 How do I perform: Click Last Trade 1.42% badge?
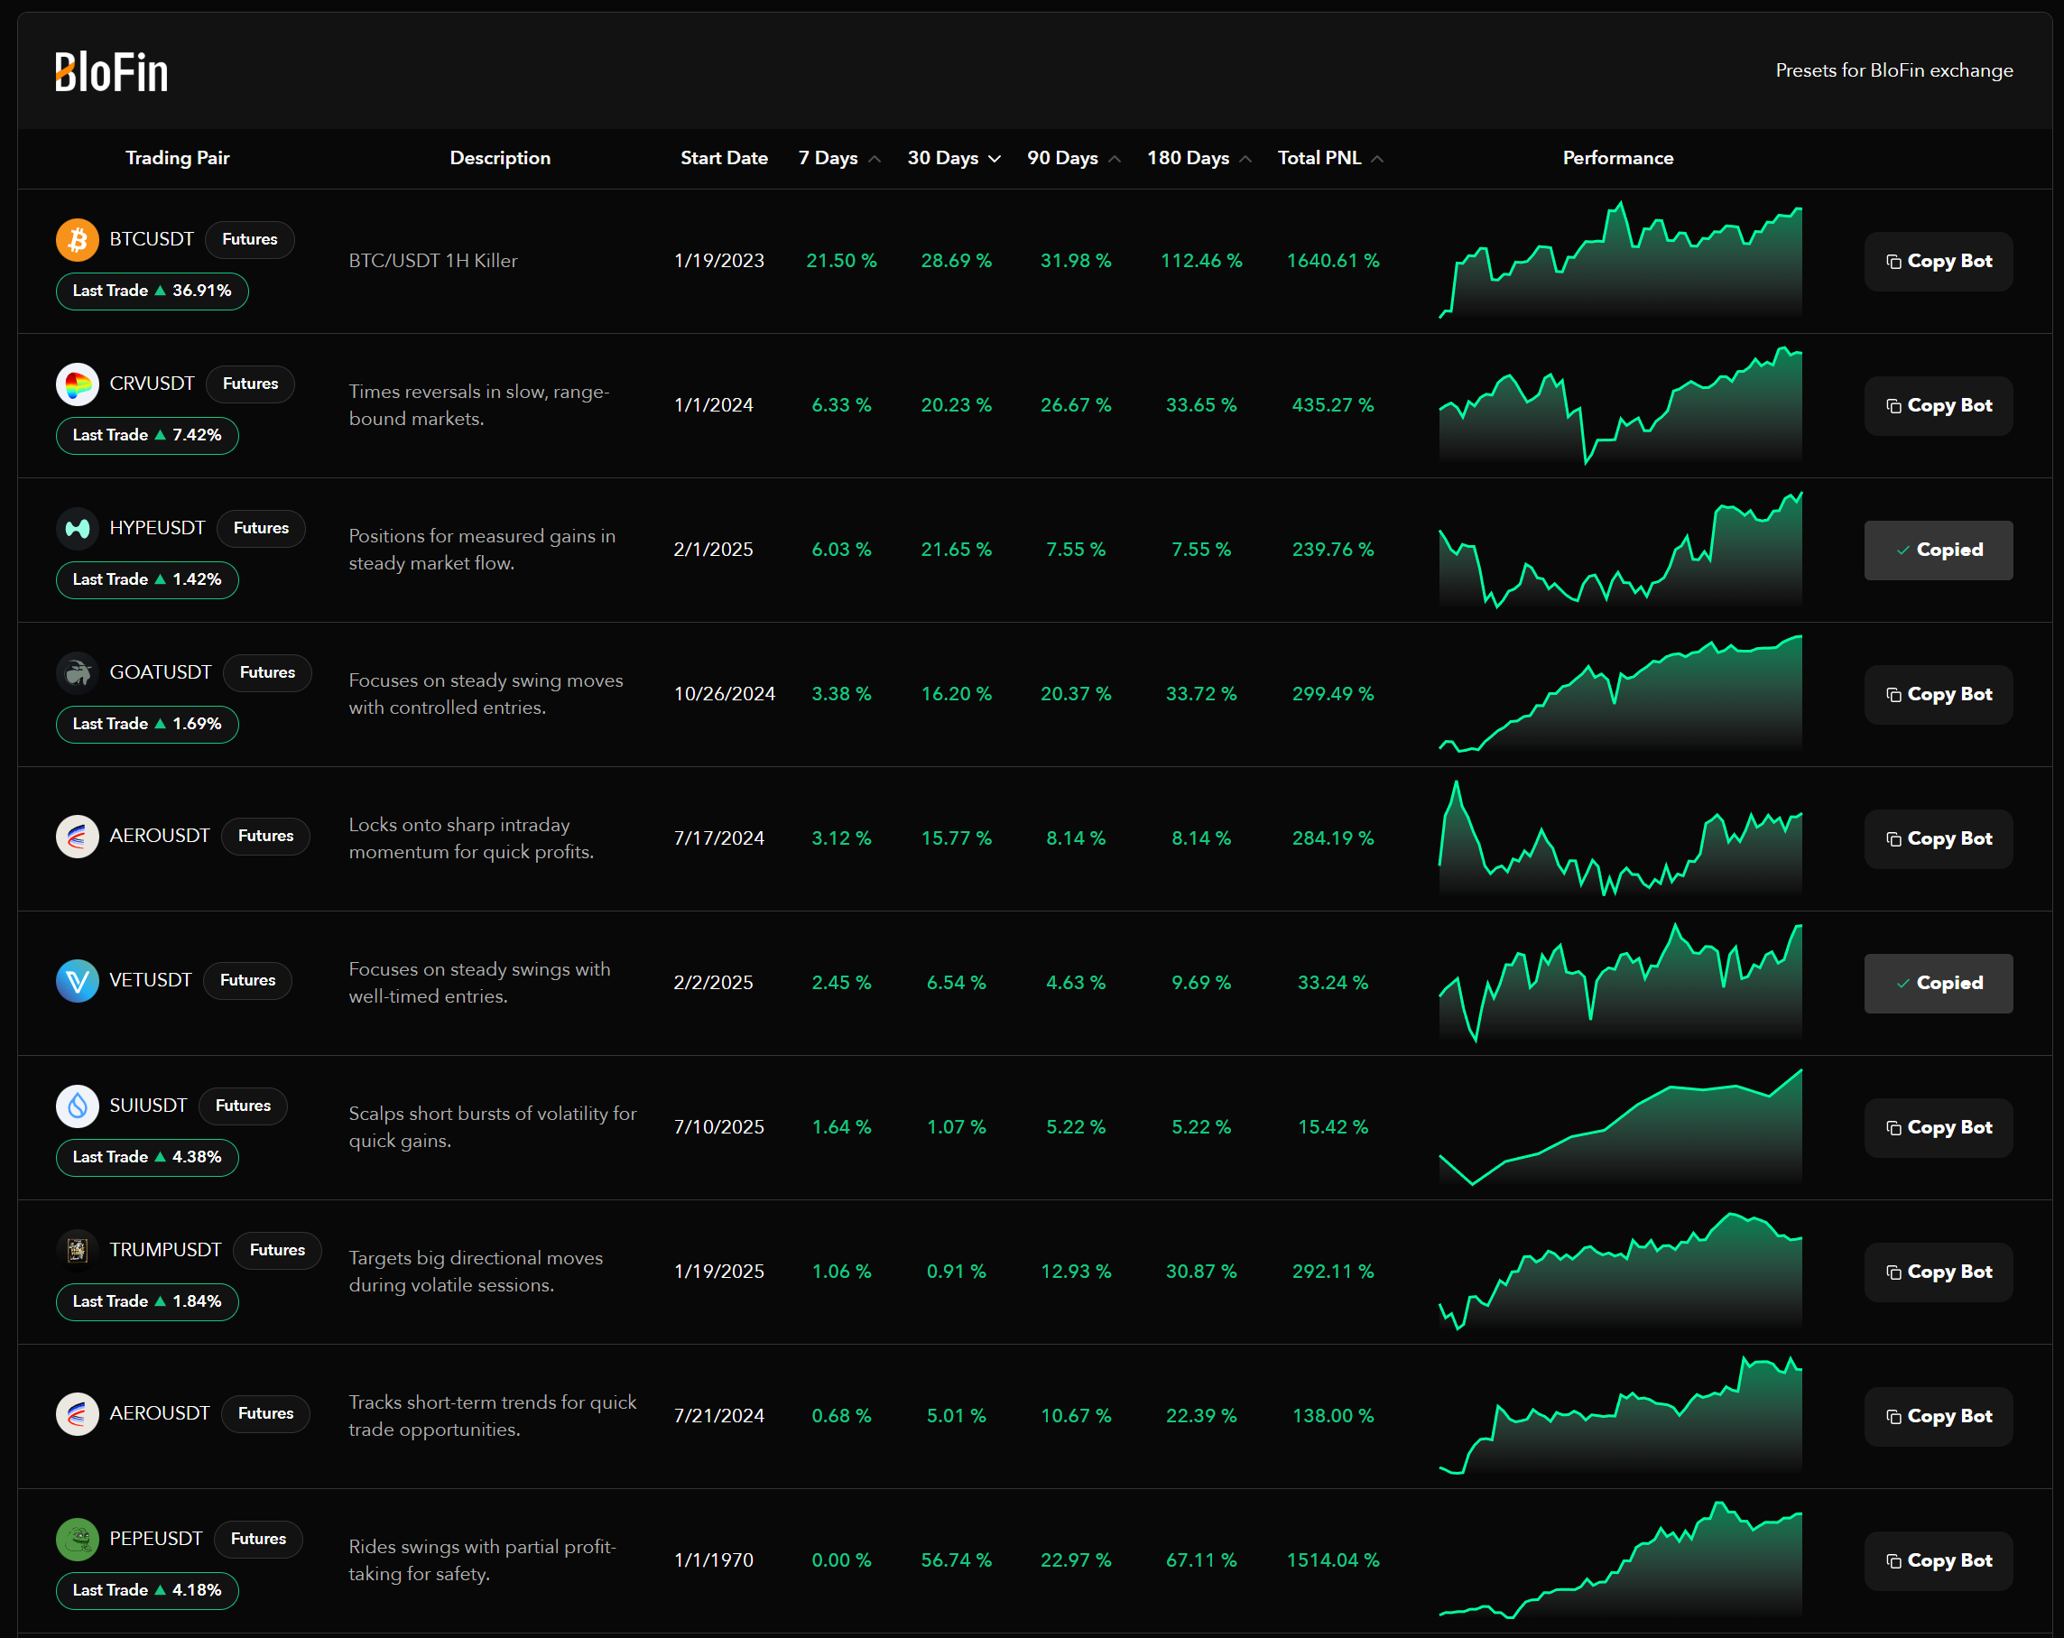147,581
